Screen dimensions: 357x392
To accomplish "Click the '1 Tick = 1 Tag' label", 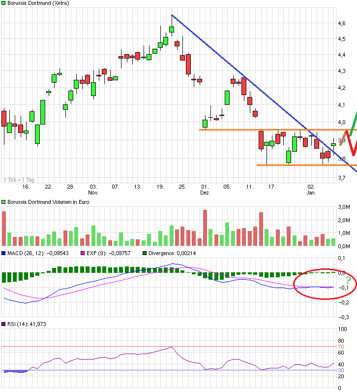I will pyautogui.click(x=19, y=179).
